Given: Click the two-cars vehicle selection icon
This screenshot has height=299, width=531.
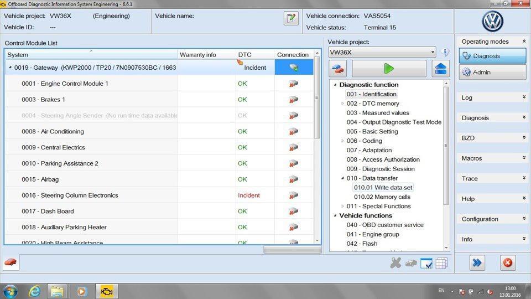Looking at the screenshot, I should pos(337,69).
